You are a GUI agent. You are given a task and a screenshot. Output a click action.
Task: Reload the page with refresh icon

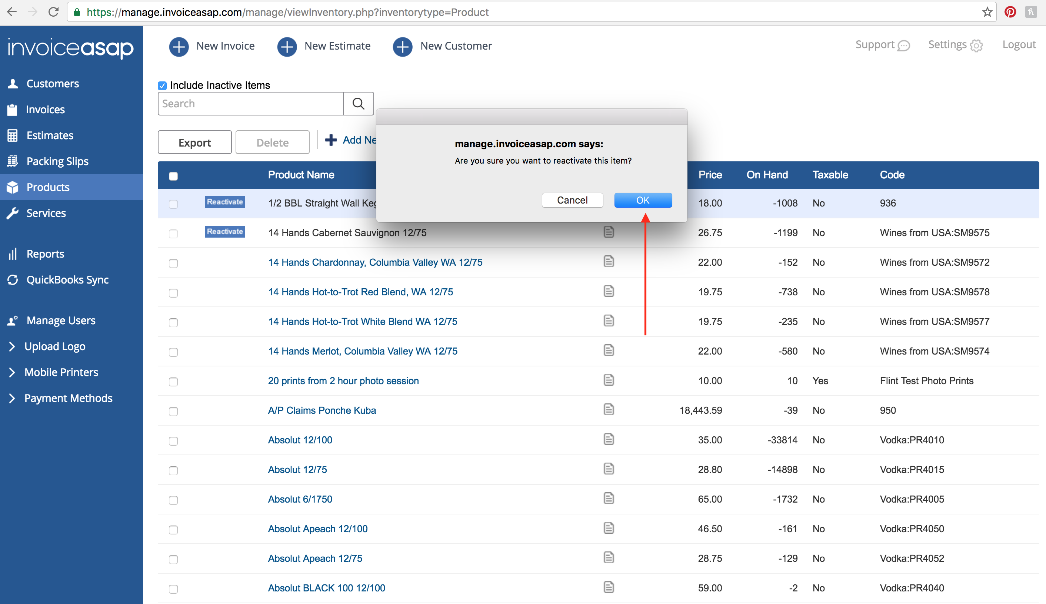[x=54, y=12]
